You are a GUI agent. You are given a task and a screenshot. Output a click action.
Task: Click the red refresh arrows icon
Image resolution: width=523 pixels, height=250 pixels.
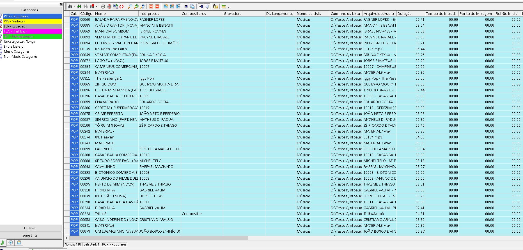(121, 6)
